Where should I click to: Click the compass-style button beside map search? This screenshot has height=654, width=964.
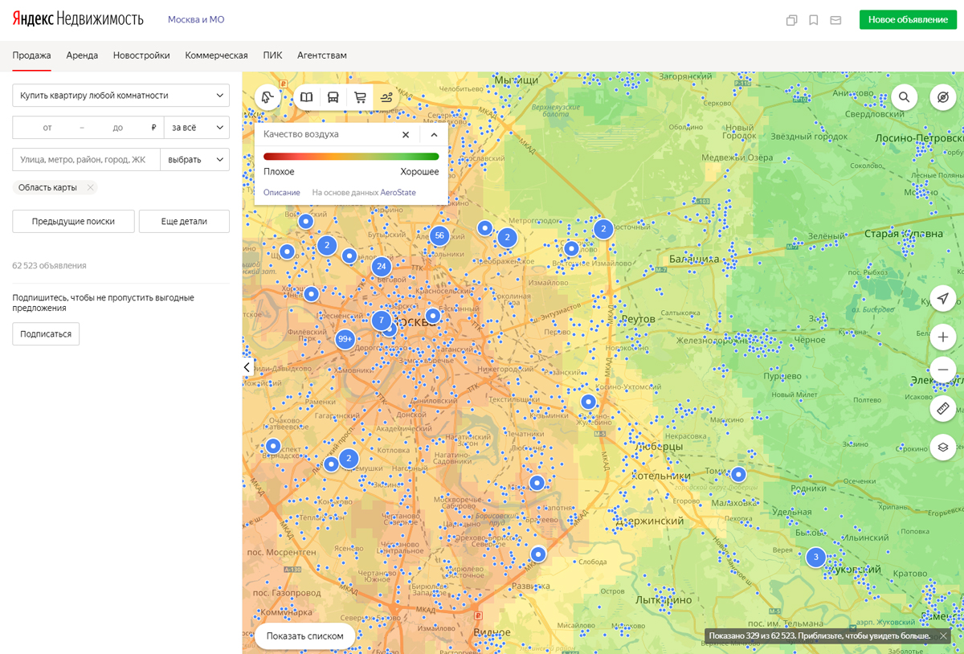pyautogui.click(x=943, y=97)
